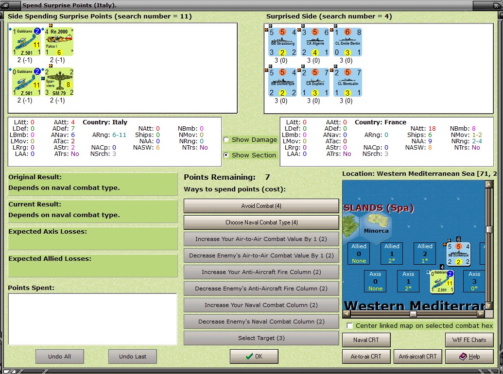Click the Allied 0 None sea box
Screen dimensions: 503x374
[x=359, y=253]
